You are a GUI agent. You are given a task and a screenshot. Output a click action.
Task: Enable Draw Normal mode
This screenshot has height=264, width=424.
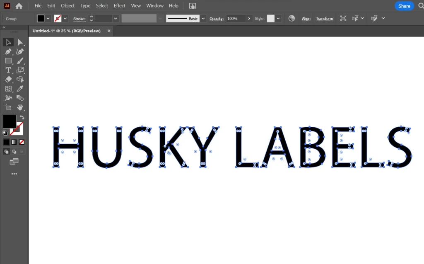click(x=6, y=152)
